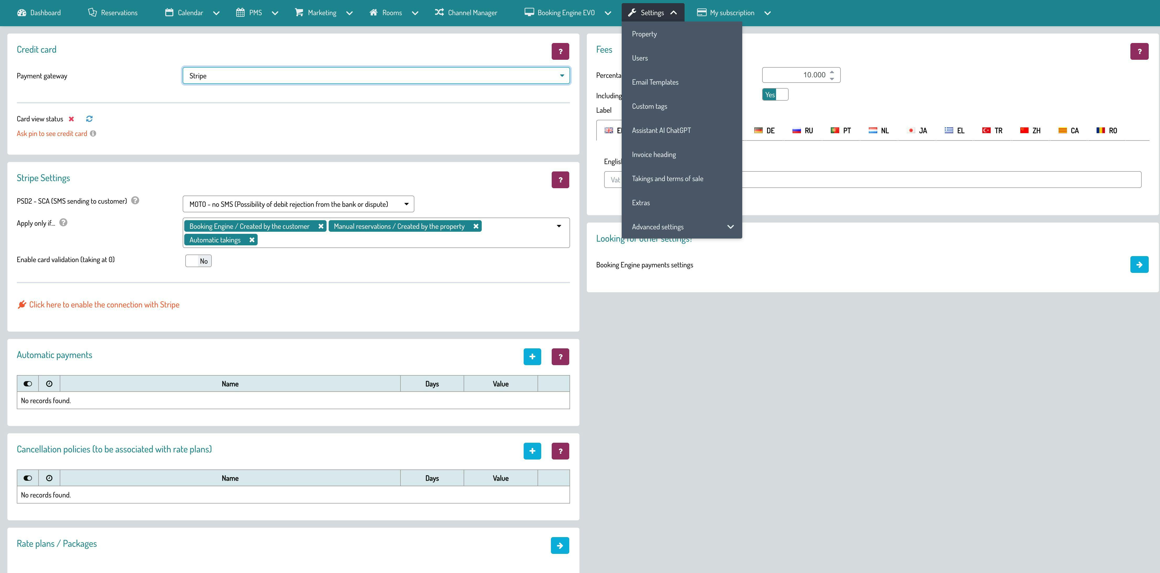Click the Card view status refresh icon

pos(89,119)
